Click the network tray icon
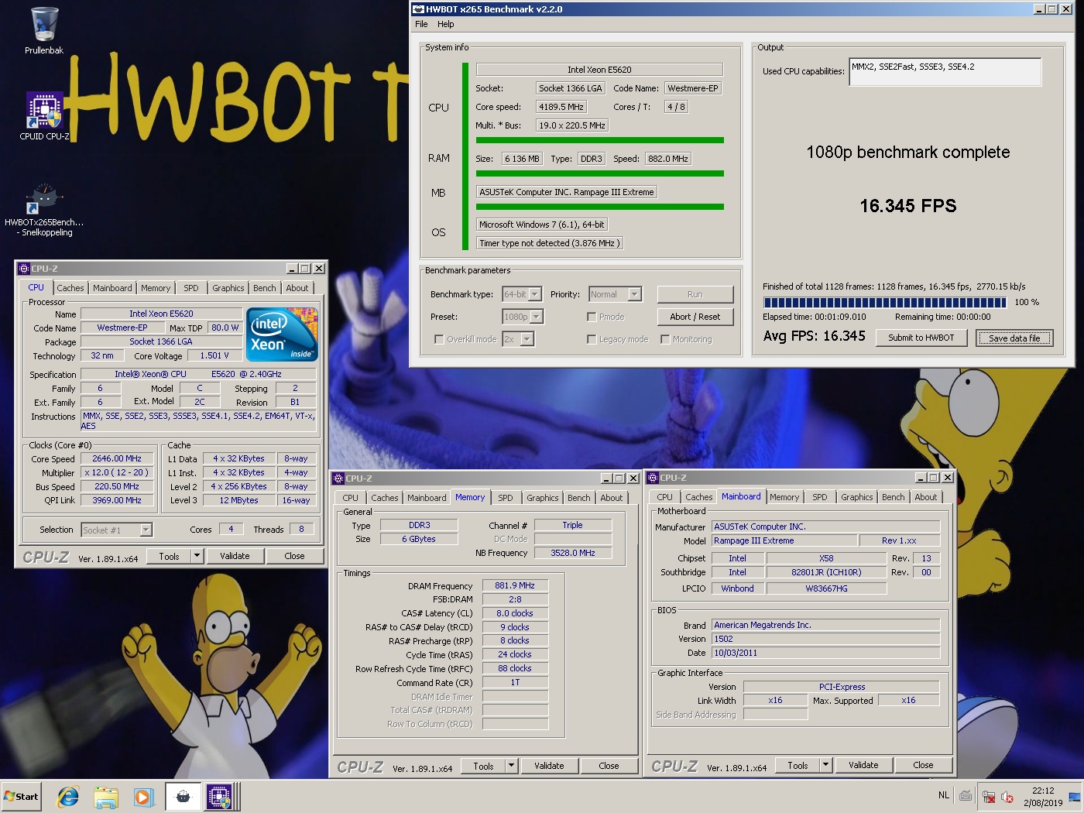 989,796
